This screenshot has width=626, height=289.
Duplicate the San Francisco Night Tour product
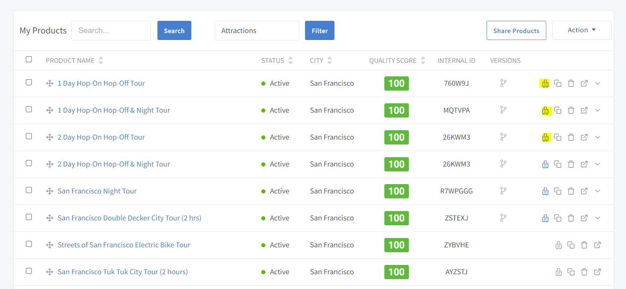point(558,191)
